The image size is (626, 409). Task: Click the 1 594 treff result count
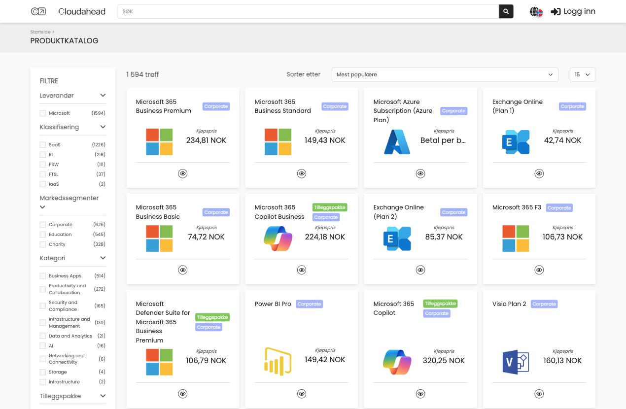[x=142, y=74]
